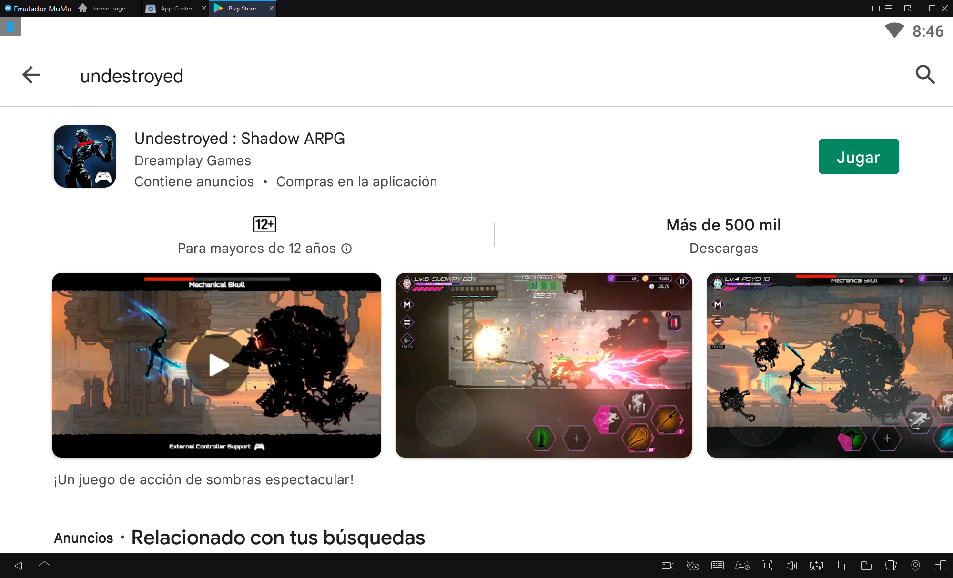Toggle the gamepad controller setting icon
This screenshot has height=578, width=953.
pos(742,566)
